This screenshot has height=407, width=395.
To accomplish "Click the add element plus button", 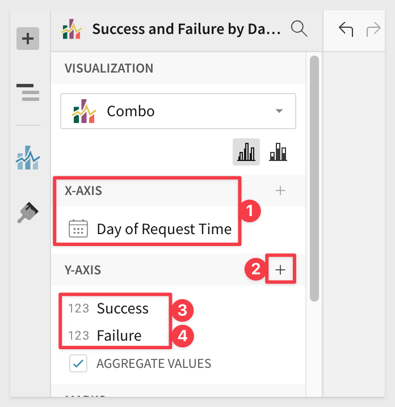I will click(x=28, y=39).
